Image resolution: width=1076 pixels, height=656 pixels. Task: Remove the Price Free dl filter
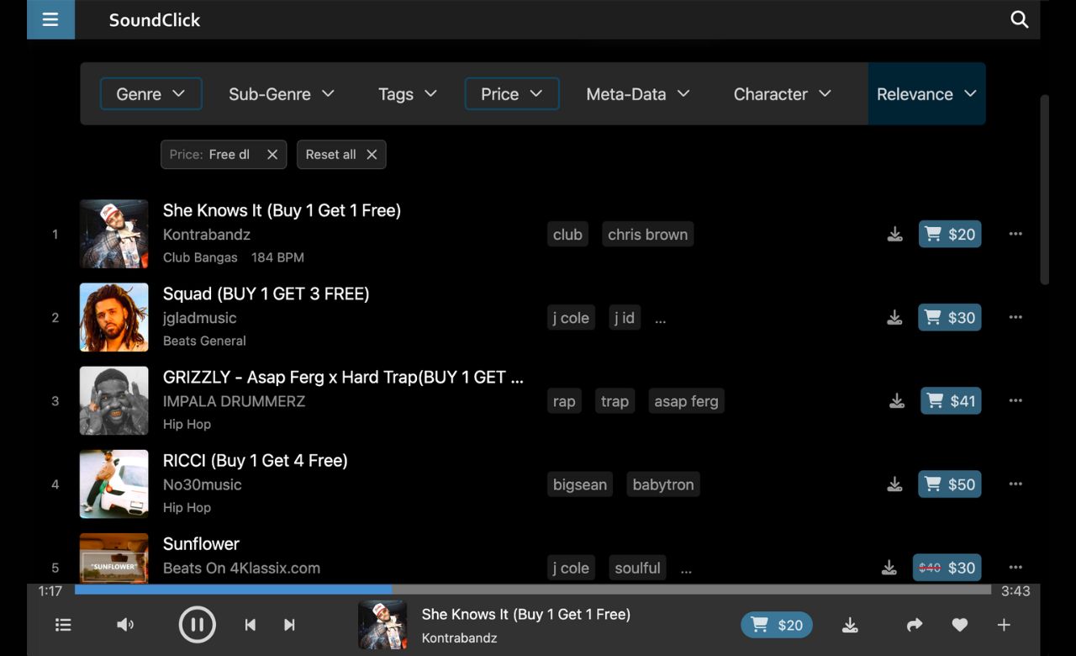272,155
